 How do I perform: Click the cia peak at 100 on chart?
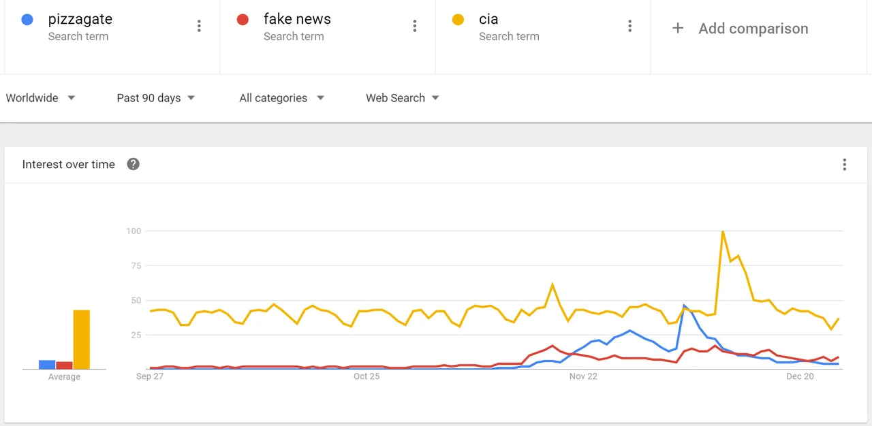point(722,231)
